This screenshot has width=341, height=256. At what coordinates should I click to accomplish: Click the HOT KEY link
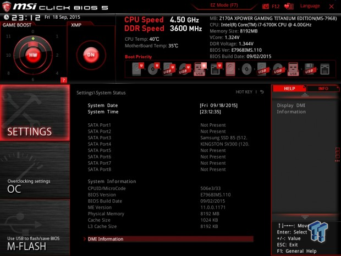[244, 92]
